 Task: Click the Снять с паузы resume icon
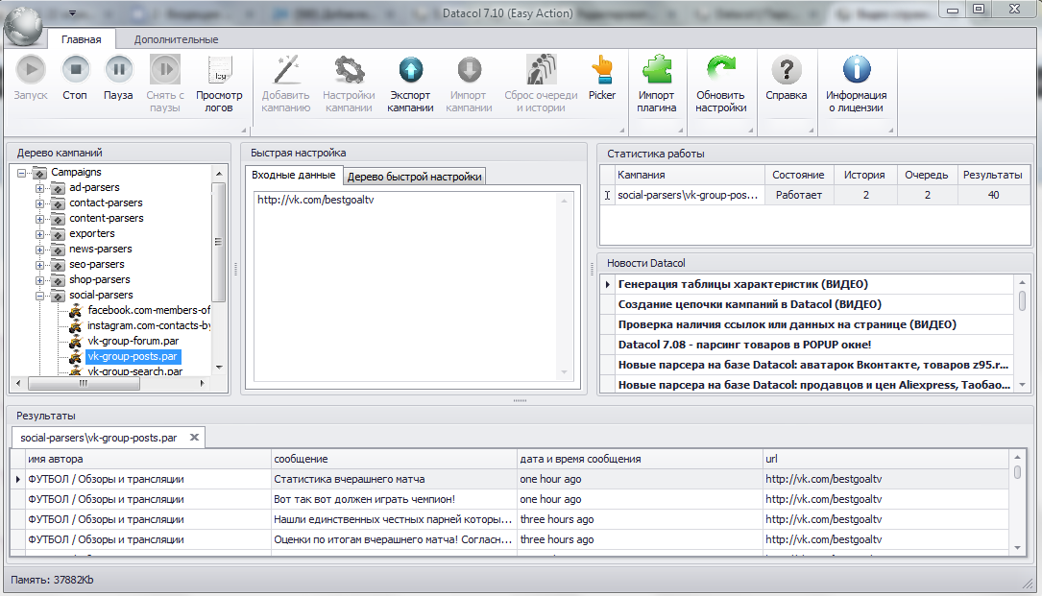[165, 70]
